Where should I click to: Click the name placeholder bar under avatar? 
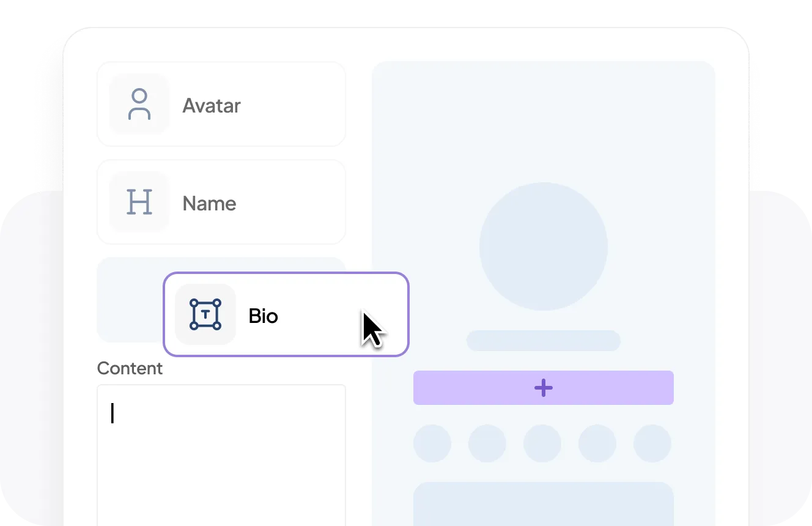[543, 341]
